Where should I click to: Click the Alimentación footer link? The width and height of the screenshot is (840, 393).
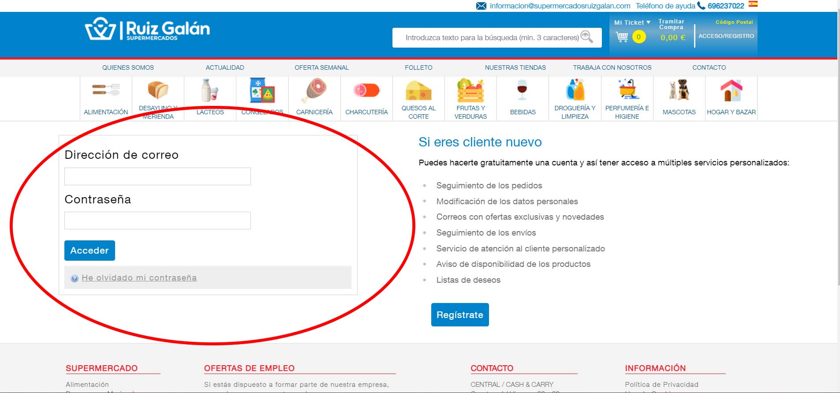[x=87, y=385]
